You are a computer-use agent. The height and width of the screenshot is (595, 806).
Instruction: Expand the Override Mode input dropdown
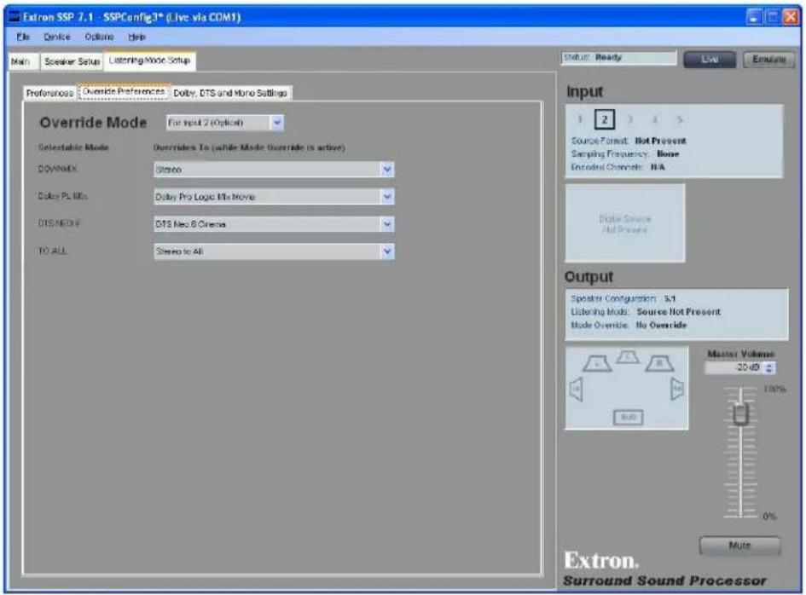(x=277, y=123)
